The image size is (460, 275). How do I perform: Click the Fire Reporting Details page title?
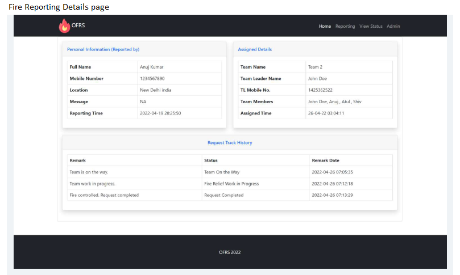59,7
